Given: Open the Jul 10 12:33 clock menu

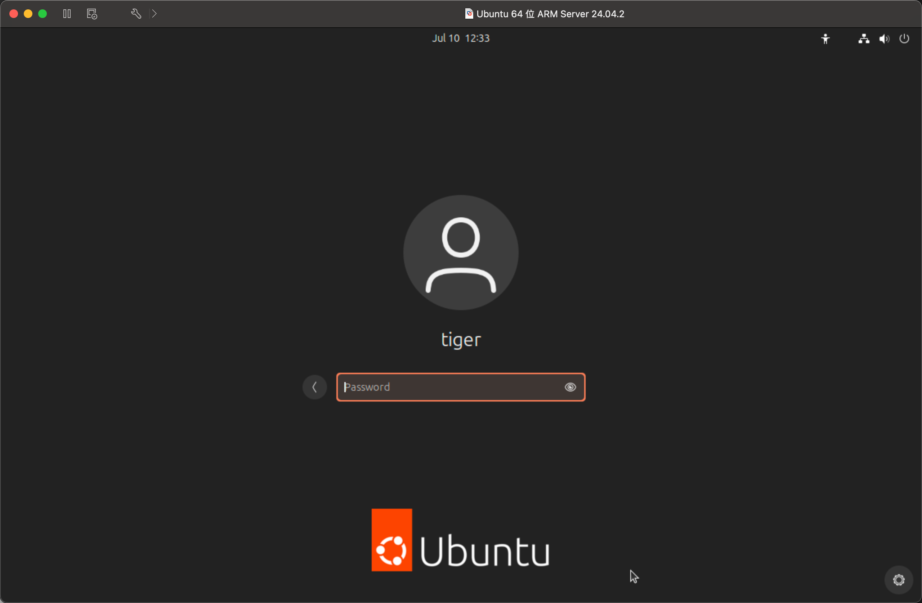Looking at the screenshot, I should point(461,38).
